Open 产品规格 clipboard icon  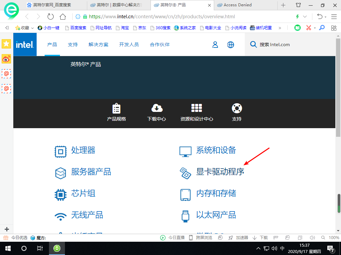pyautogui.click(x=116, y=108)
